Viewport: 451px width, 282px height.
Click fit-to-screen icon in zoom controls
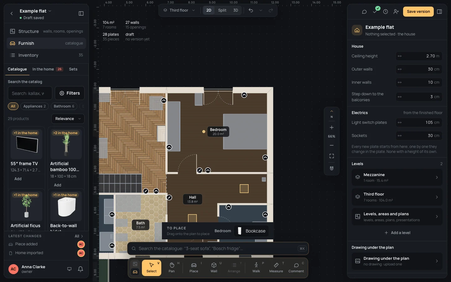[x=332, y=156]
